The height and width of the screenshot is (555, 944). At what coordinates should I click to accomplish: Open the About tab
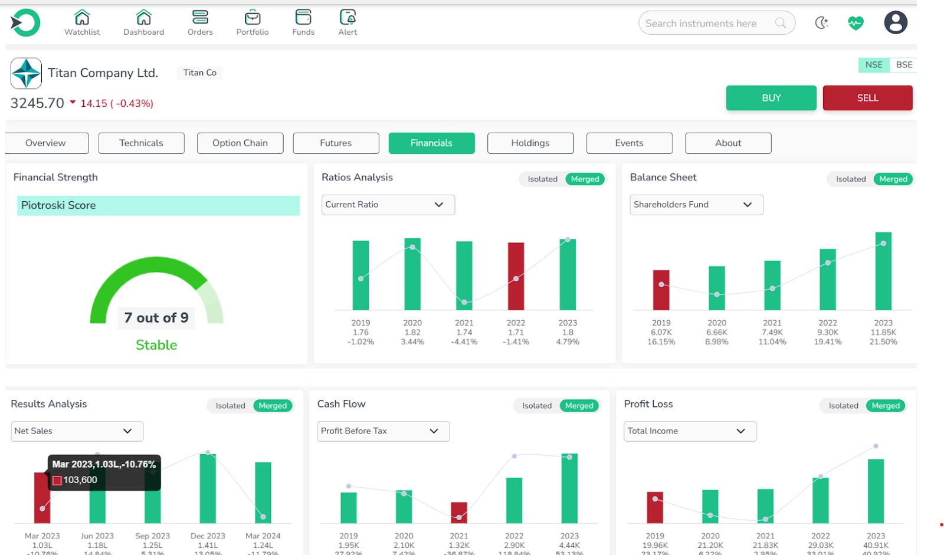(x=728, y=143)
